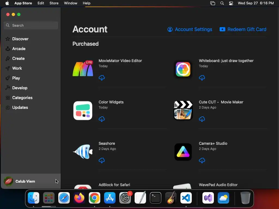
Task: Click the Color Widgets title
Action: pos(111,102)
